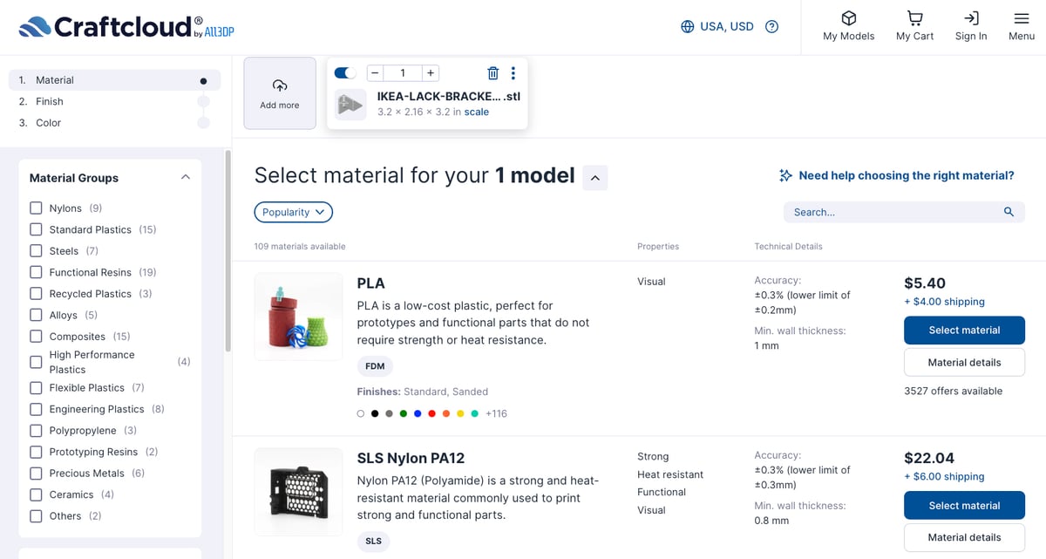Image resolution: width=1046 pixels, height=559 pixels.
Task: Check the Recycled Plastics checkbox
Action: pyautogui.click(x=36, y=294)
